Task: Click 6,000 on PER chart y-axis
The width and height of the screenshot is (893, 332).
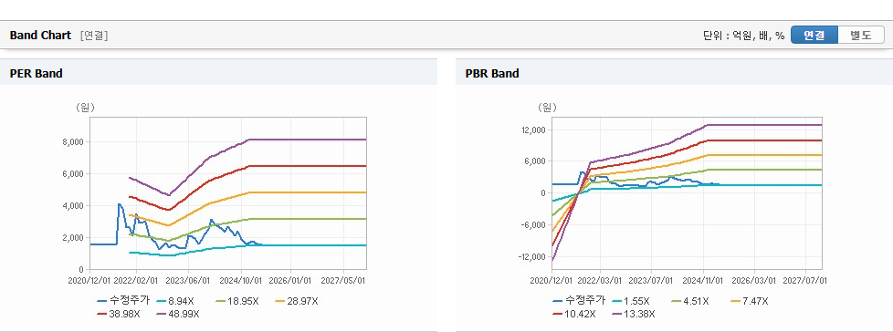Action: [73, 173]
